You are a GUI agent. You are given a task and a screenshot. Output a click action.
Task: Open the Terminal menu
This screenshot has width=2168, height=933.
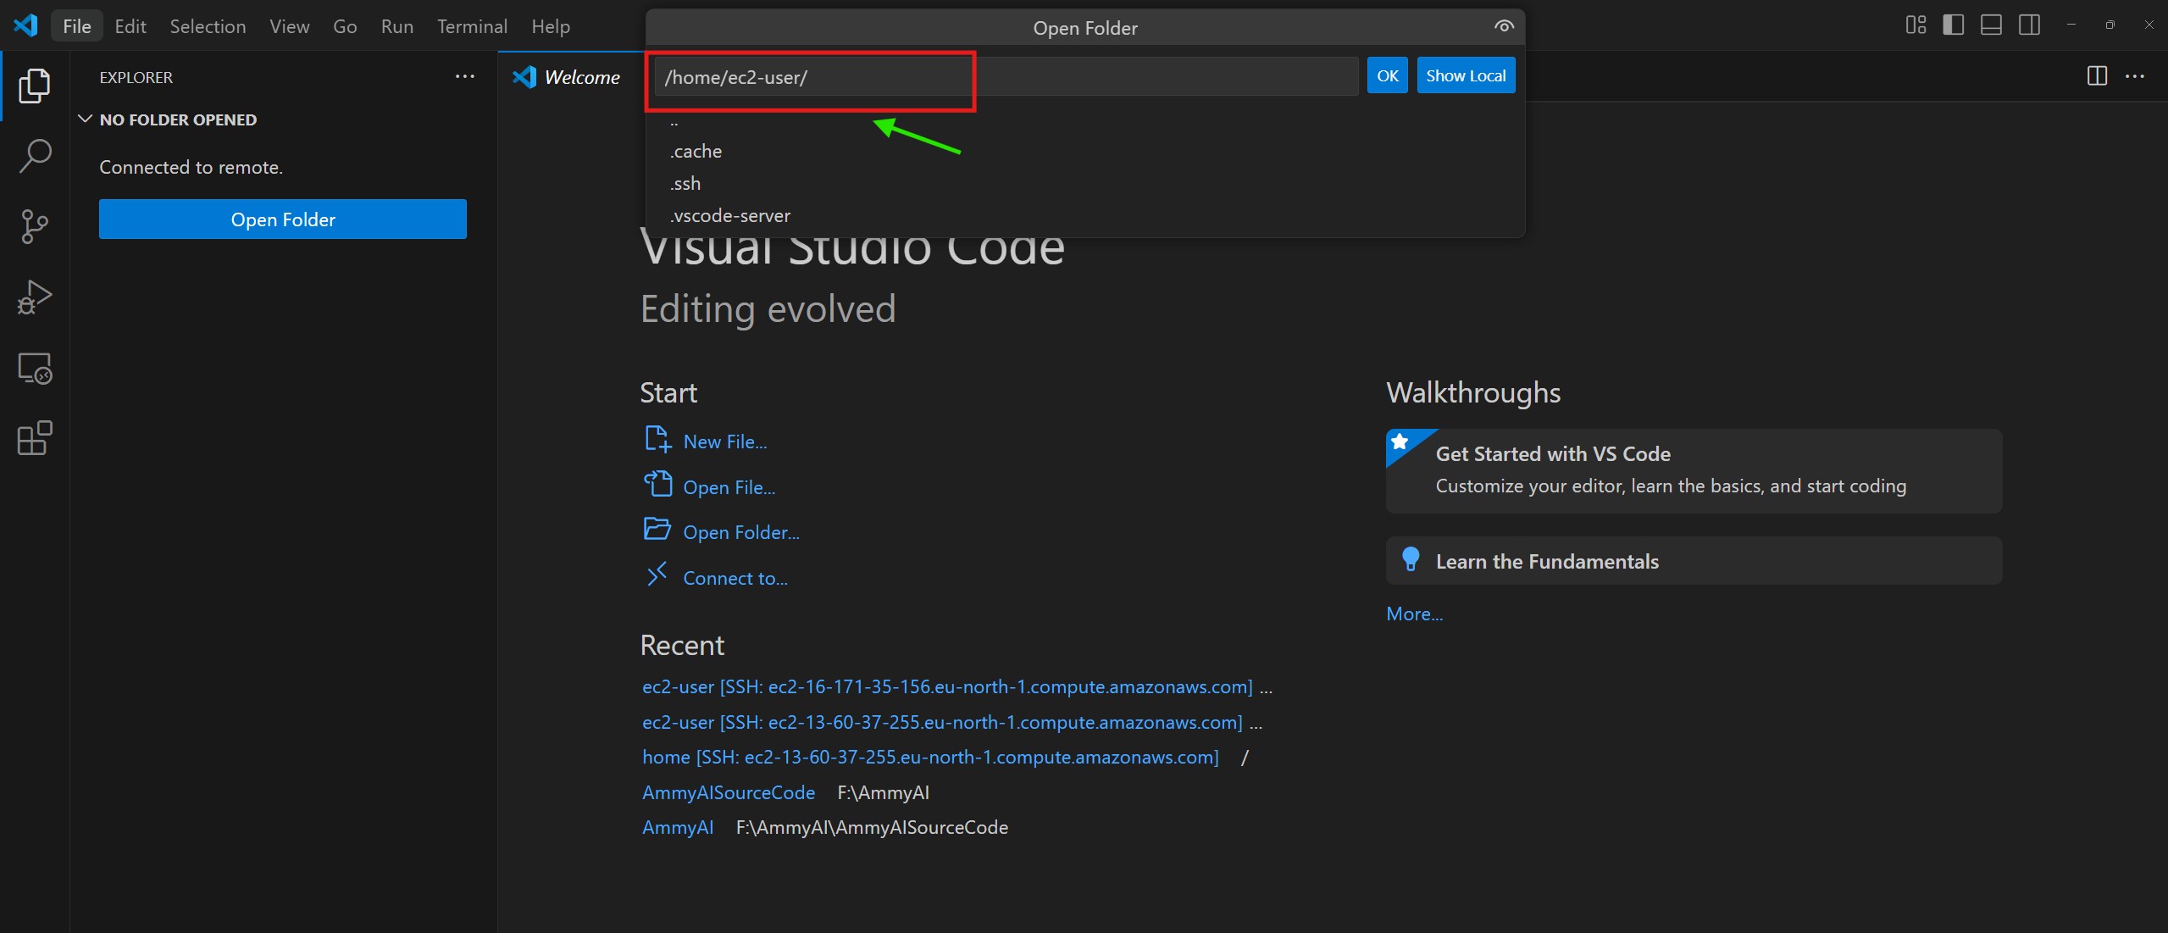click(472, 26)
